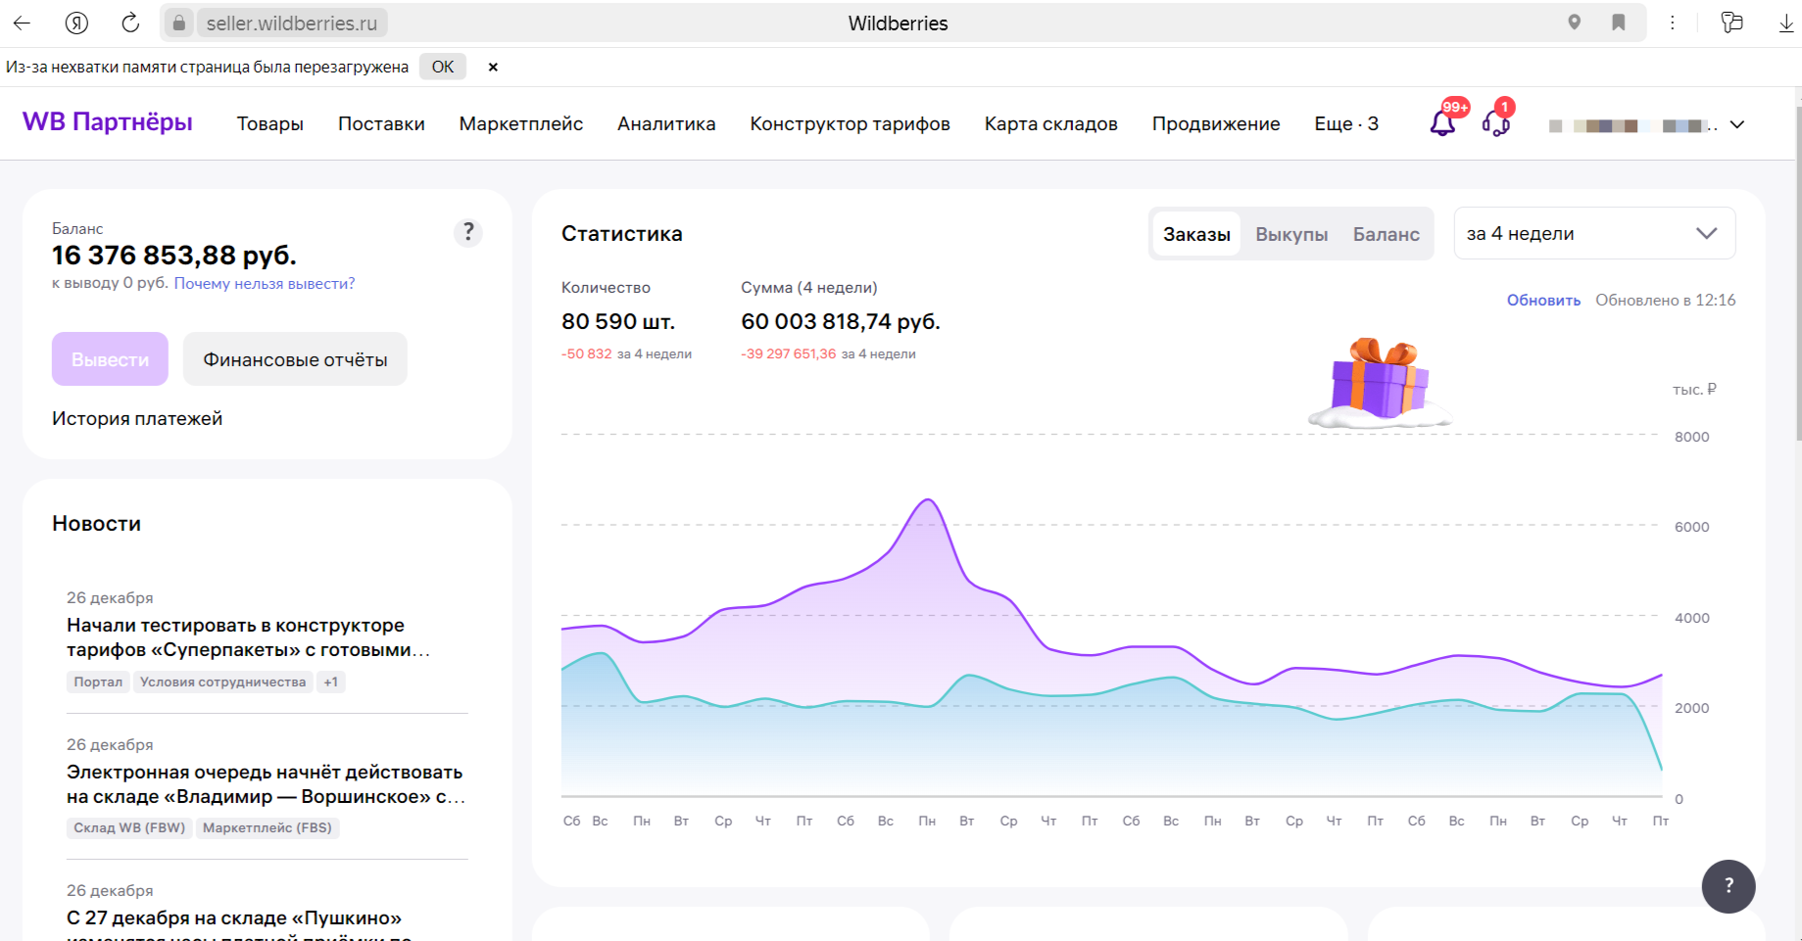Open the floating help button bottom right
Image resolution: width=1802 pixels, height=941 pixels.
1729,886
